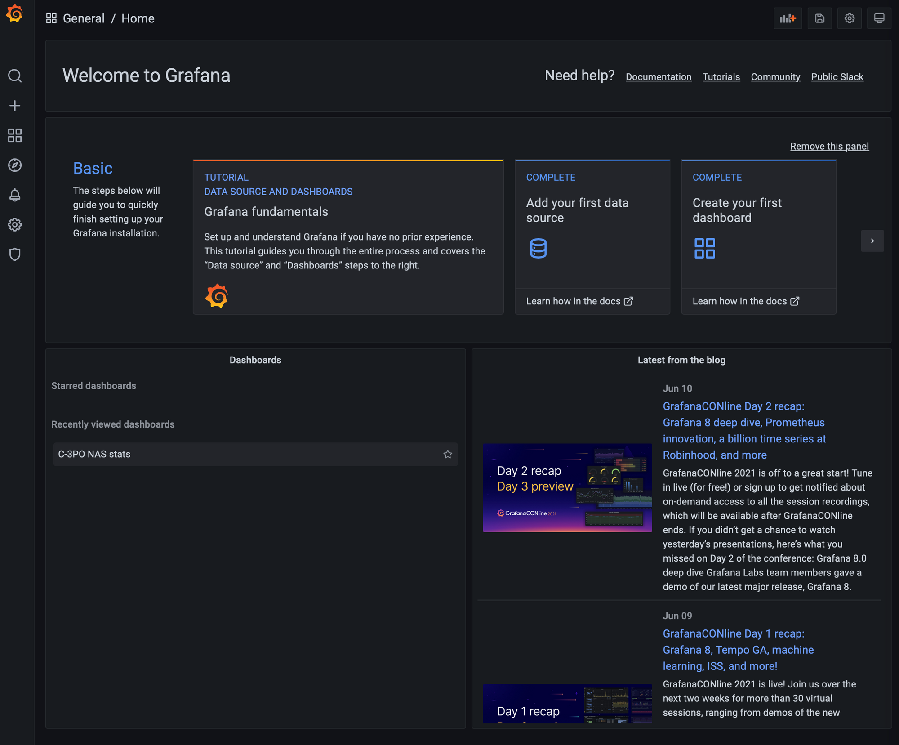
Task: Click the Grafana logo in the sidebar
Action: click(x=14, y=13)
